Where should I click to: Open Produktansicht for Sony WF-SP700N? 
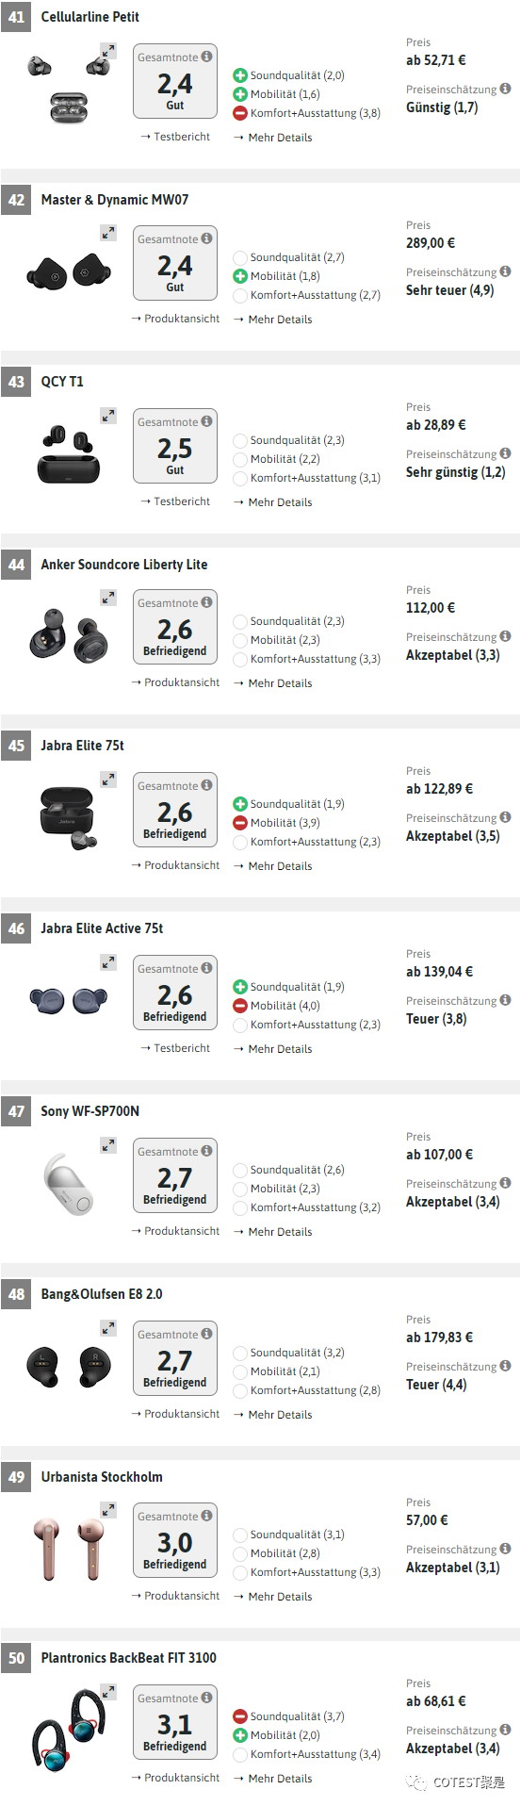(176, 1231)
